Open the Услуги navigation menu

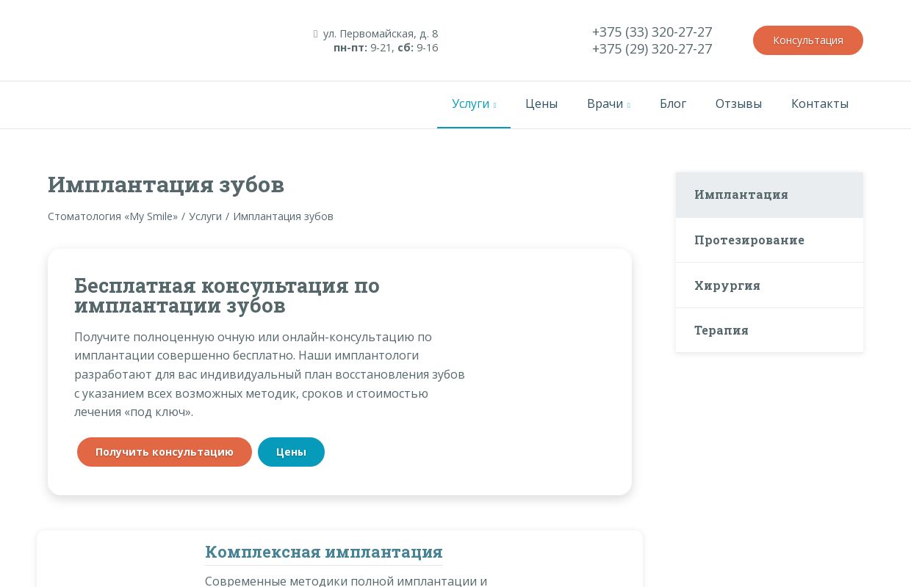coord(470,103)
